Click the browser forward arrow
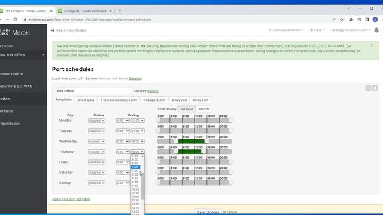The height and width of the screenshot is (215, 383). coord(7,20)
